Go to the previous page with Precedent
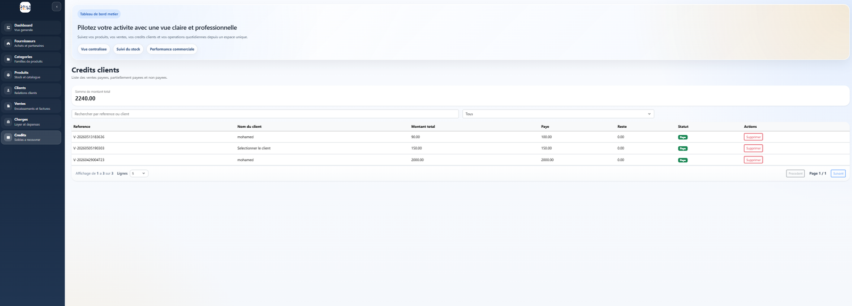The image size is (852, 306). (x=796, y=173)
